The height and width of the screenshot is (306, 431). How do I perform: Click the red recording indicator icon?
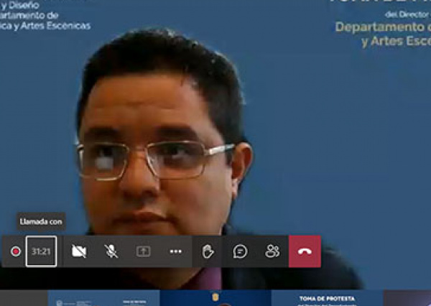pyautogui.click(x=15, y=251)
